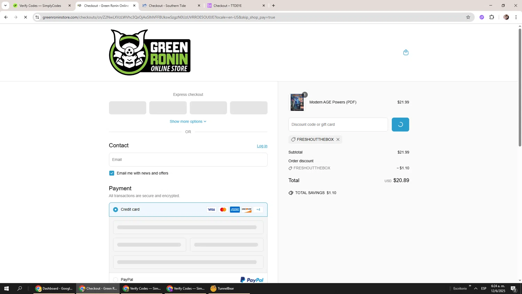Click the page vertical scrollbar
Screen dimensions: 522x294
click(x=520, y=87)
